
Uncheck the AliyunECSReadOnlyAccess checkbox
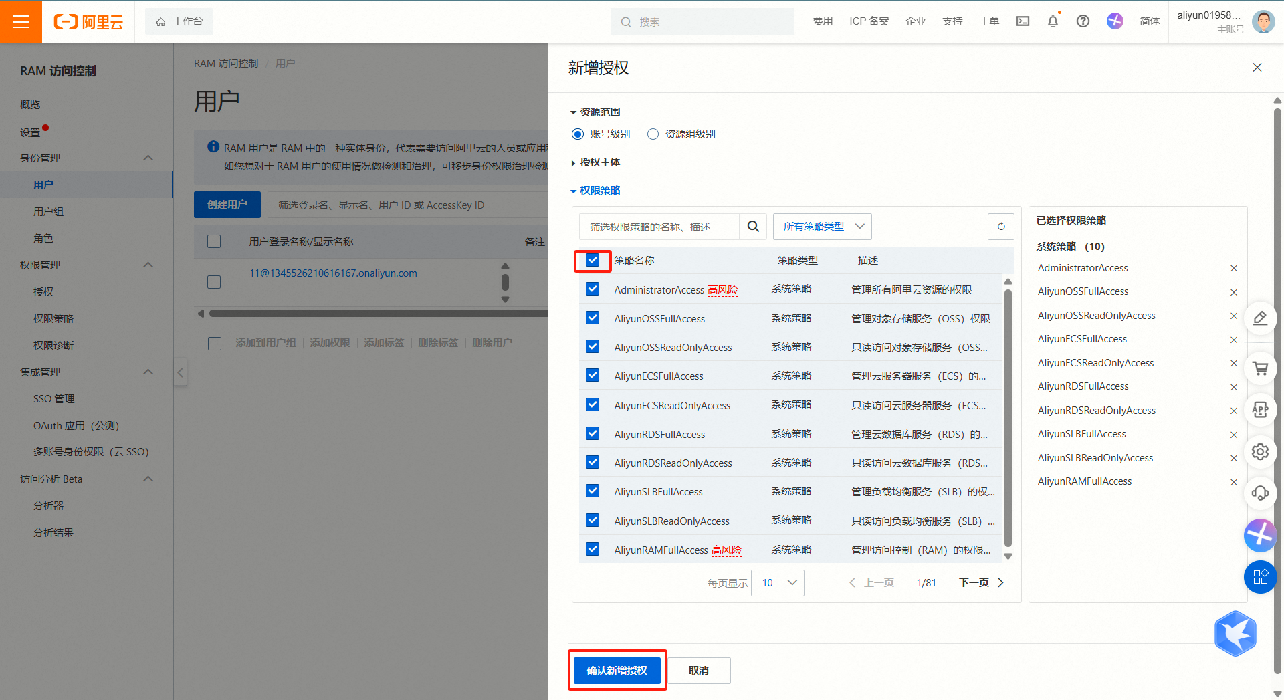[593, 404]
